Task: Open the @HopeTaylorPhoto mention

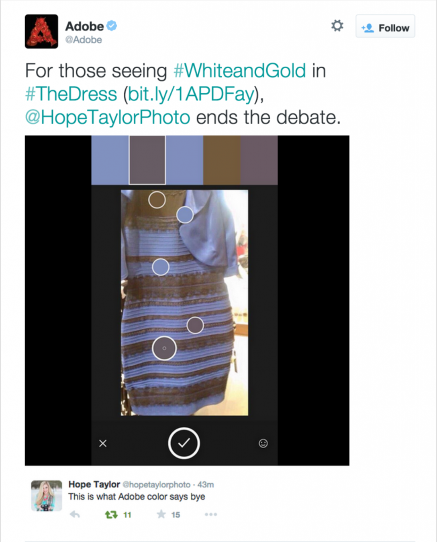Action: pyautogui.click(x=108, y=117)
